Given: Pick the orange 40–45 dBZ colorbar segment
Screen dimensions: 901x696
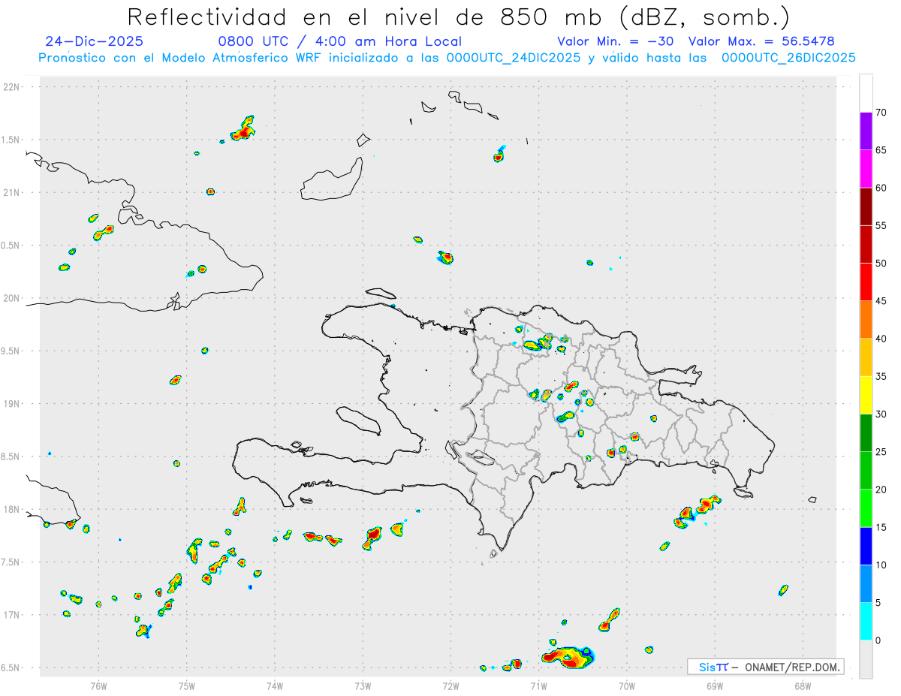Looking at the screenshot, I should 866,320.
